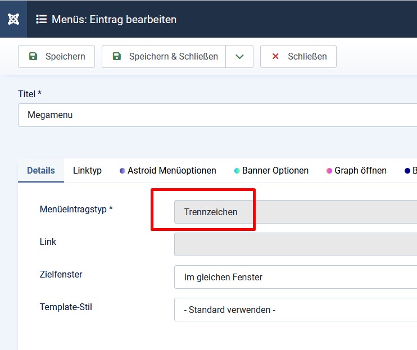Switch to the Linktyp tab

point(87,170)
